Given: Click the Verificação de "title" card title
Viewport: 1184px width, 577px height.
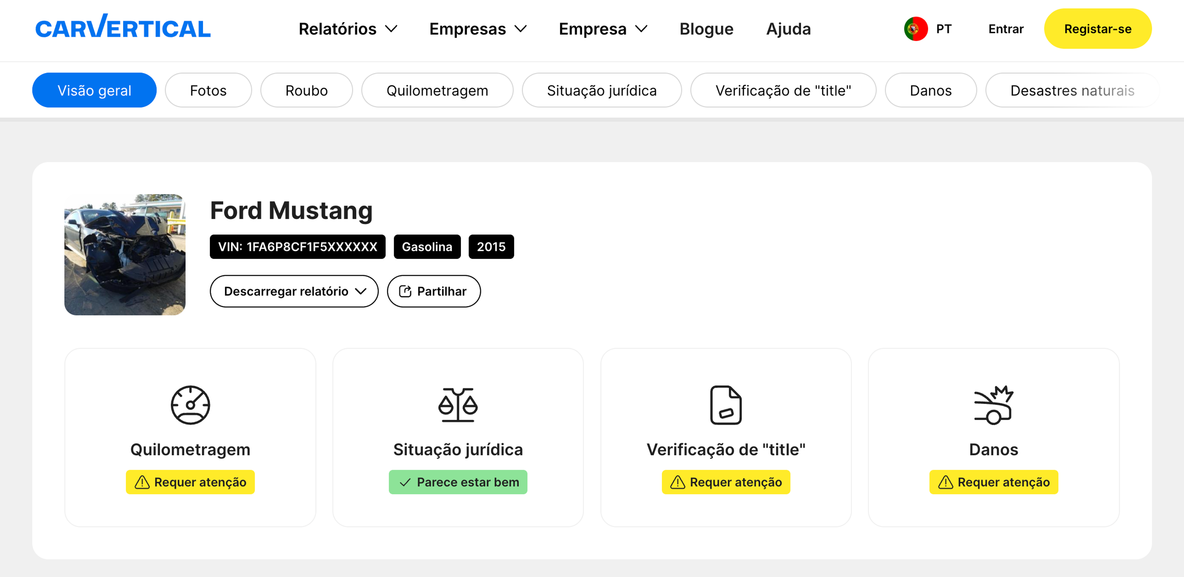Looking at the screenshot, I should [x=726, y=449].
